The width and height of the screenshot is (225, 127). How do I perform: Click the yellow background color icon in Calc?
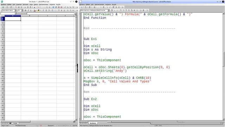39,10
